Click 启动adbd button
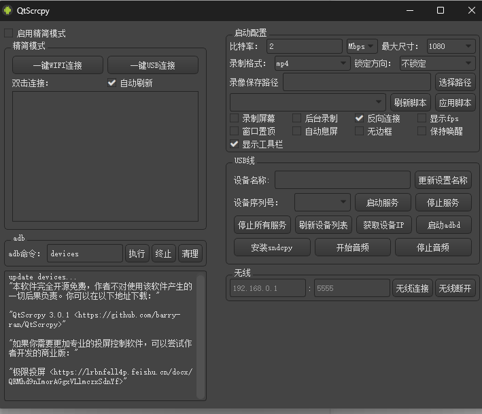The image size is (482, 414). [444, 225]
